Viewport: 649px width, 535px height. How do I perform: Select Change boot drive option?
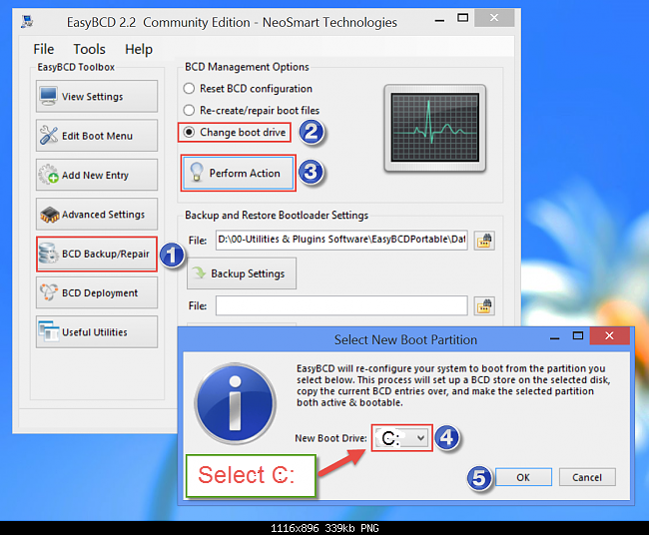tap(235, 133)
